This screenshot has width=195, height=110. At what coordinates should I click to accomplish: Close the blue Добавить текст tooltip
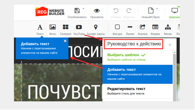click(65, 41)
